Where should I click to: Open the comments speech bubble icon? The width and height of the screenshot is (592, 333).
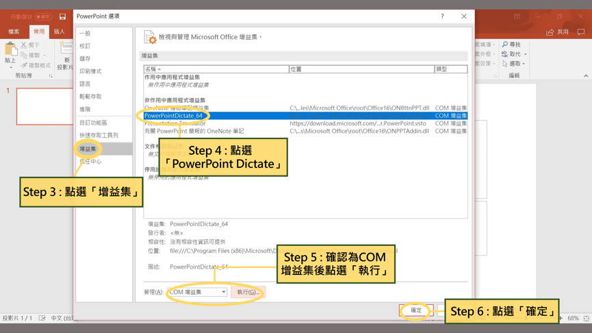(580, 32)
